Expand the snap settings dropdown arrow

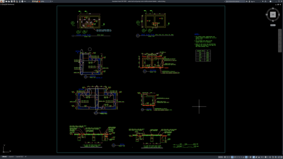pyautogui.click(x=230, y=157)
